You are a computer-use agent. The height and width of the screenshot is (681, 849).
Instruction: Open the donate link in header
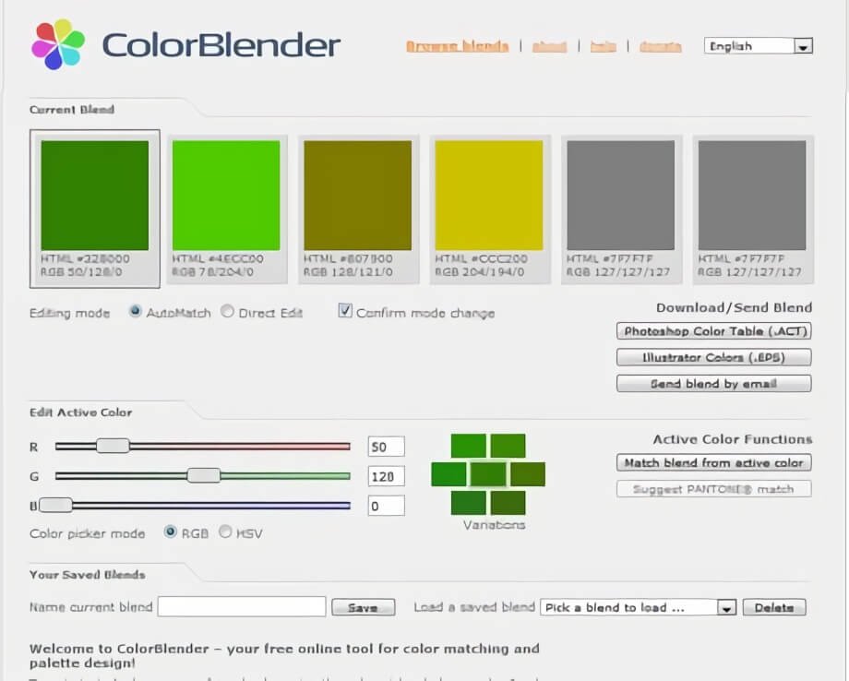(660, 46)
